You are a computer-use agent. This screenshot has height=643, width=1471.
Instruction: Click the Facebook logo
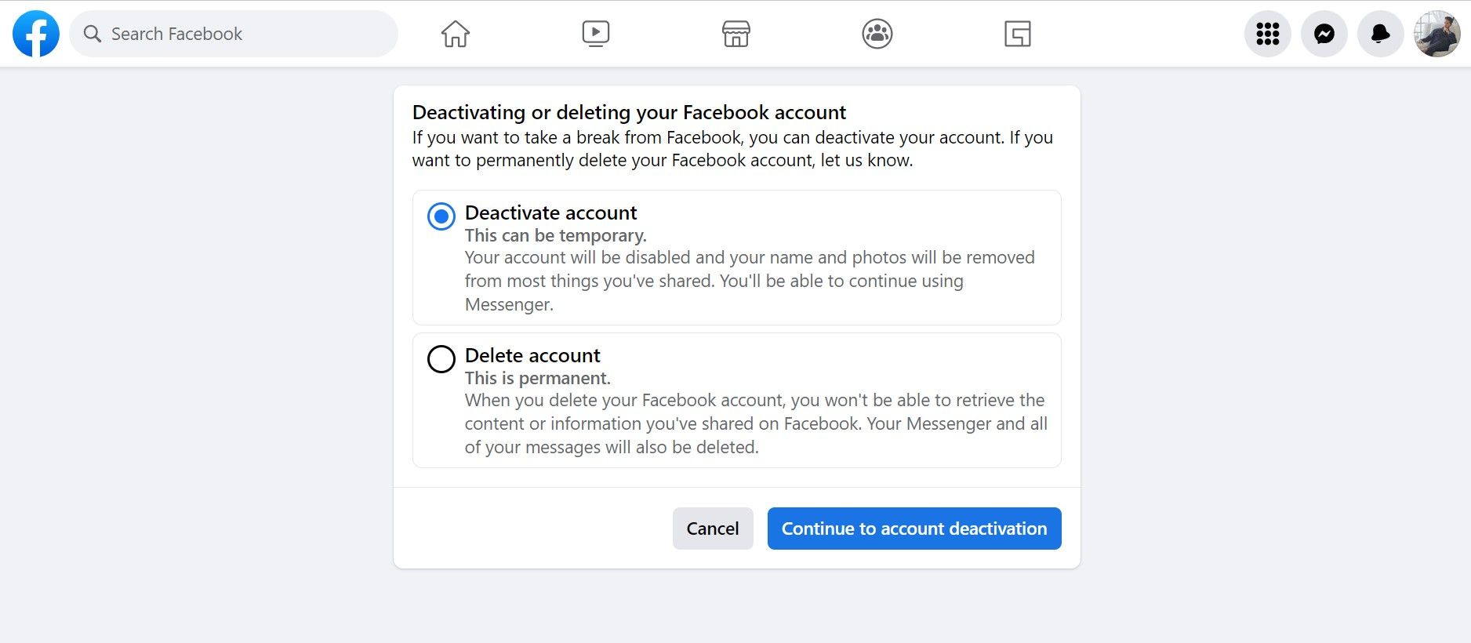coord(36,34)
